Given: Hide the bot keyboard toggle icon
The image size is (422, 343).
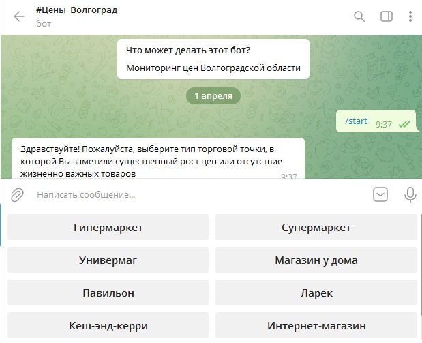Looking at the screenshot, I should point(380,195).
